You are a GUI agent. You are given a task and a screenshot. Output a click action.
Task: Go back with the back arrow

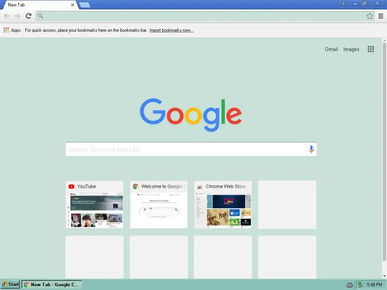pyautogui.click(x=7, y=16)
